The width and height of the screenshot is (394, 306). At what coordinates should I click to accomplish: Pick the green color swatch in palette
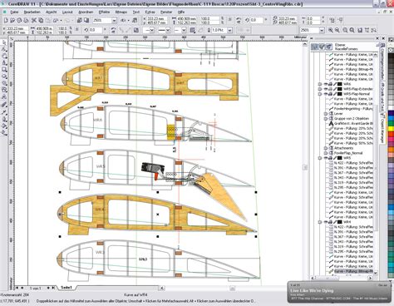391,124
